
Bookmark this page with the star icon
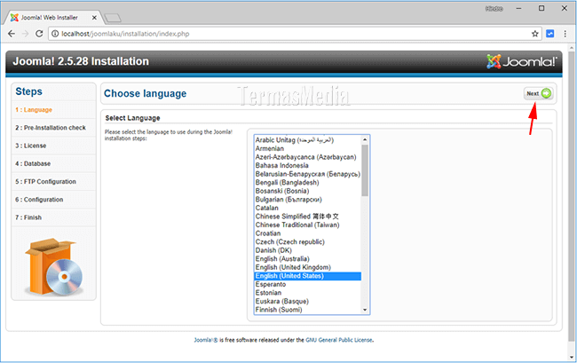[534, 34]
